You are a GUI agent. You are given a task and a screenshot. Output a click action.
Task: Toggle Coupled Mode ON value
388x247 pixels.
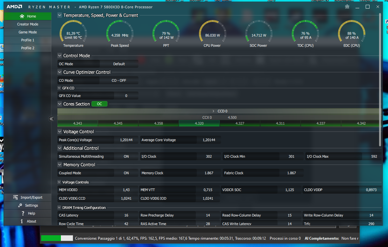tap(126, 173)
